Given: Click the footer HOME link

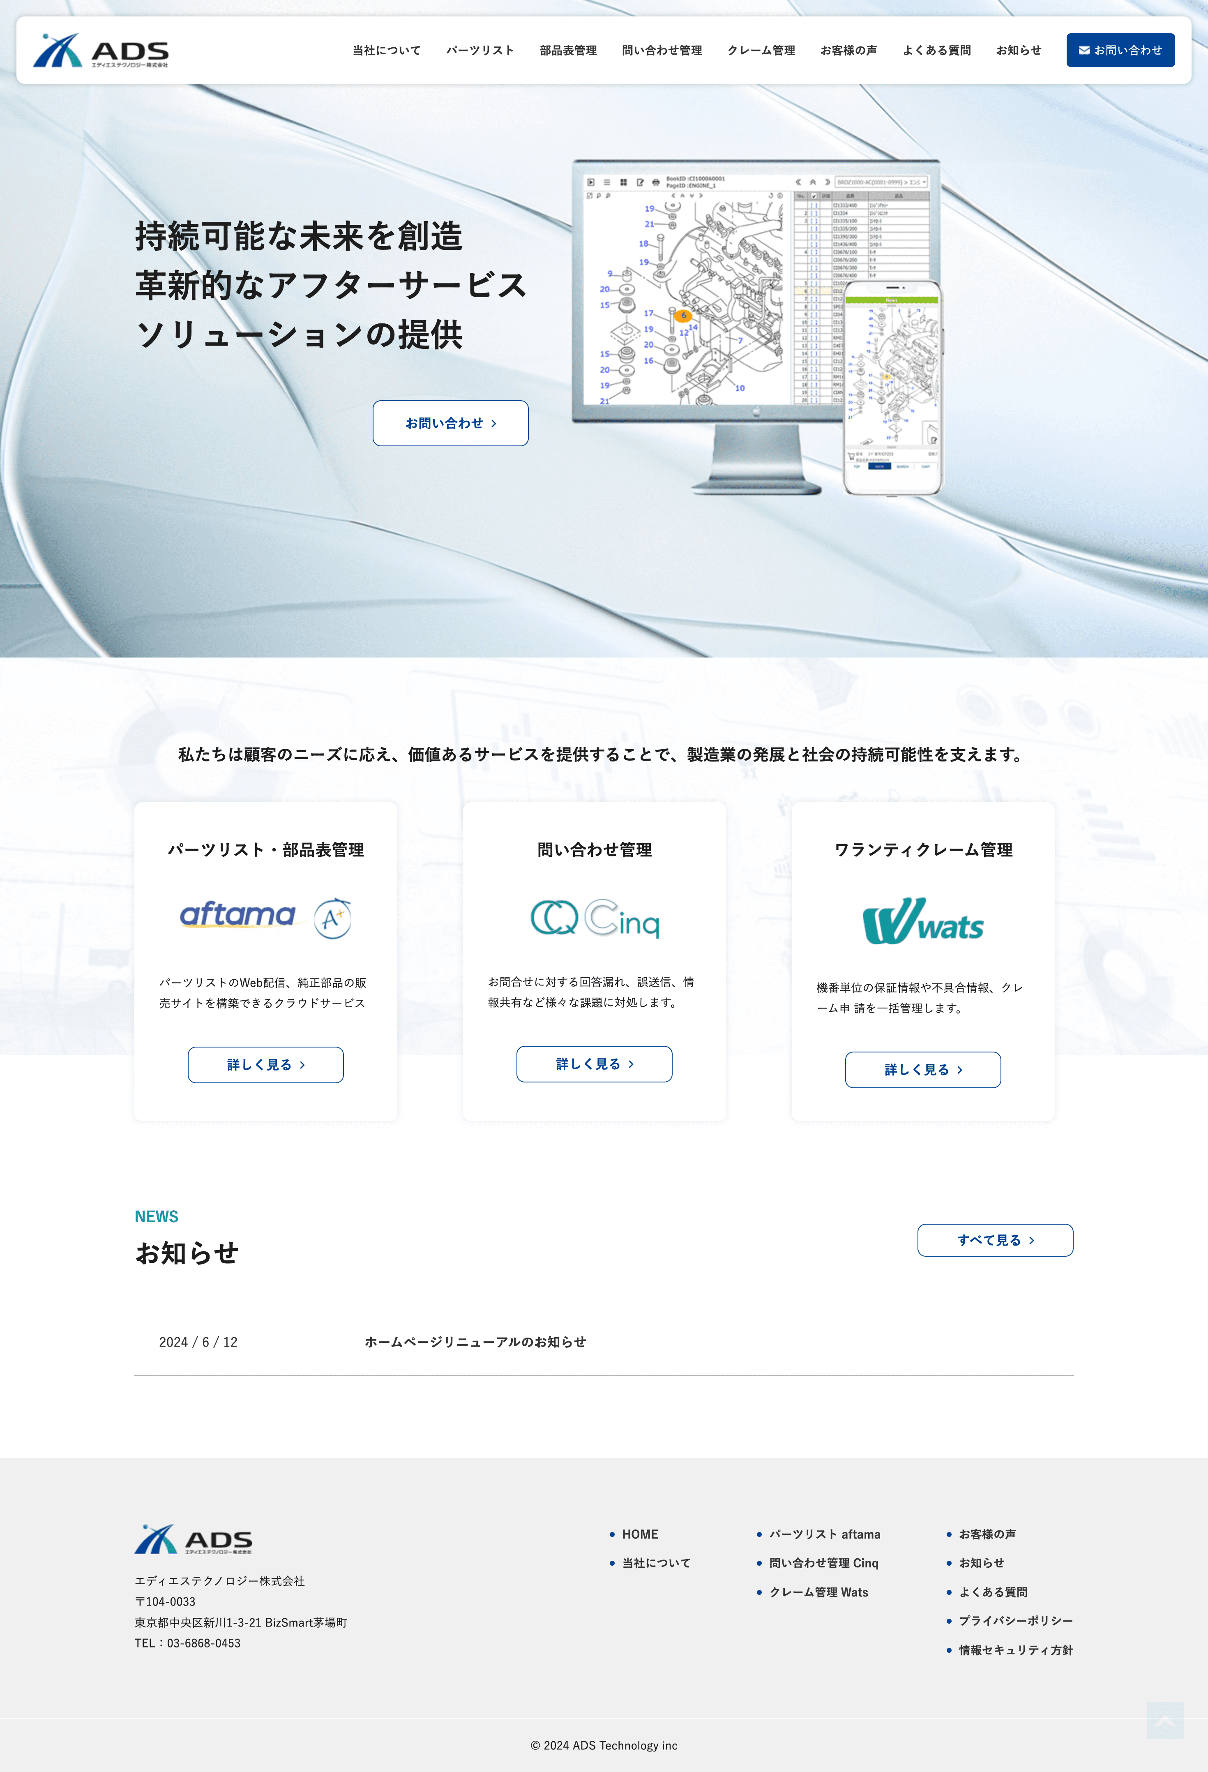Looking at the screenshot, I should (x=639, y=1534).
